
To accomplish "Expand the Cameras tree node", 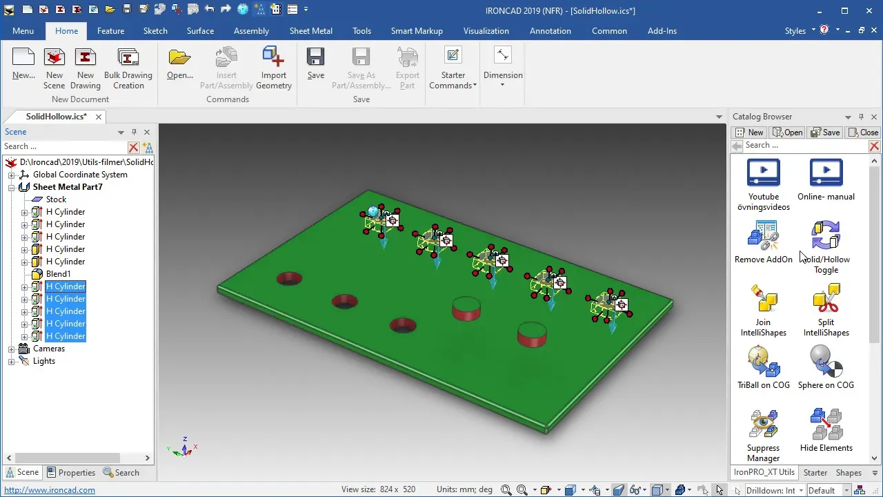I will pyautogui.click(x=12, y=349).
